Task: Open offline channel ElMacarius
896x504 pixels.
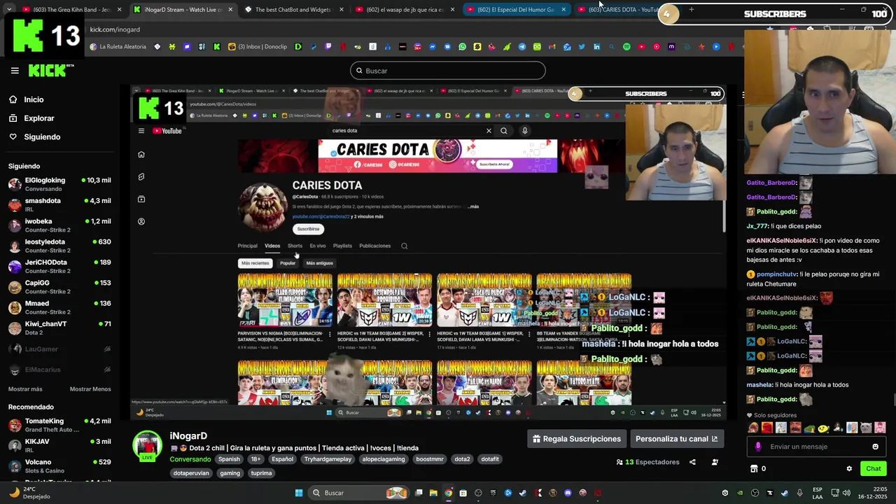Action: coord(59,370)
